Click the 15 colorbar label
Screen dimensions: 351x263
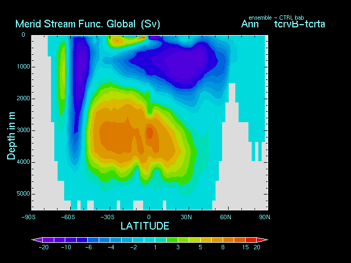tap(241, 248)
